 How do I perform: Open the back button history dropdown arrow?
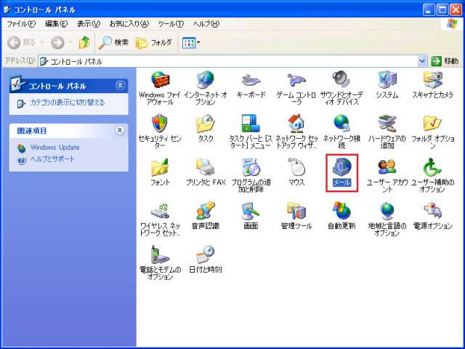(x=42, y=43)
